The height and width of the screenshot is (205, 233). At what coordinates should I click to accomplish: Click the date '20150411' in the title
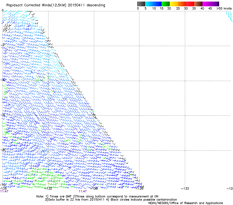coord(77,5)
